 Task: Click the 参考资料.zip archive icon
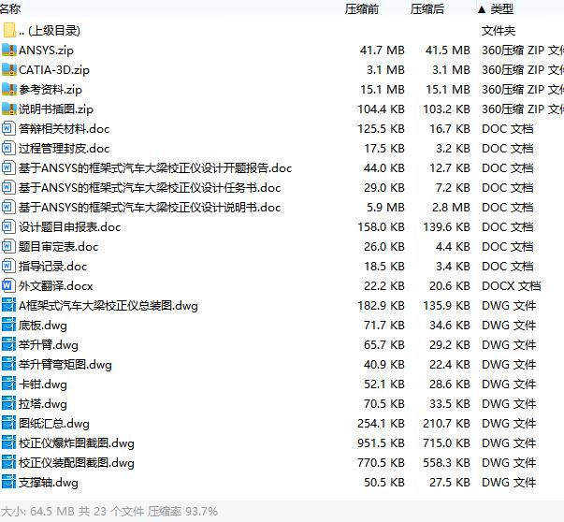[x=9, y=90]
